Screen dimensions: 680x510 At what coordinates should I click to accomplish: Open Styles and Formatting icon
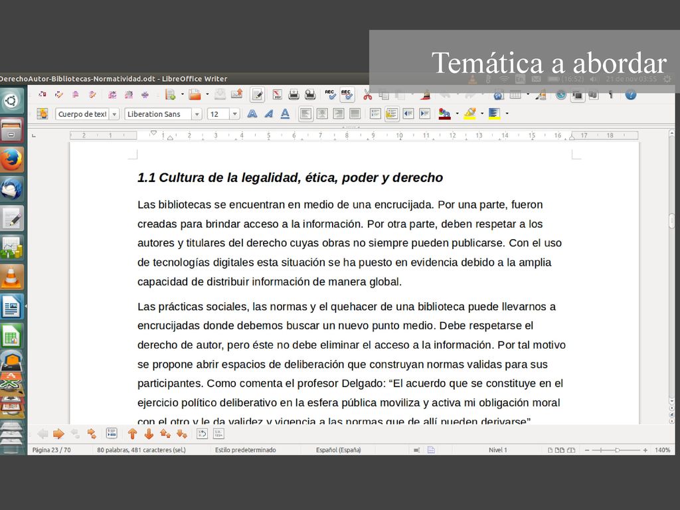point(42,114)
